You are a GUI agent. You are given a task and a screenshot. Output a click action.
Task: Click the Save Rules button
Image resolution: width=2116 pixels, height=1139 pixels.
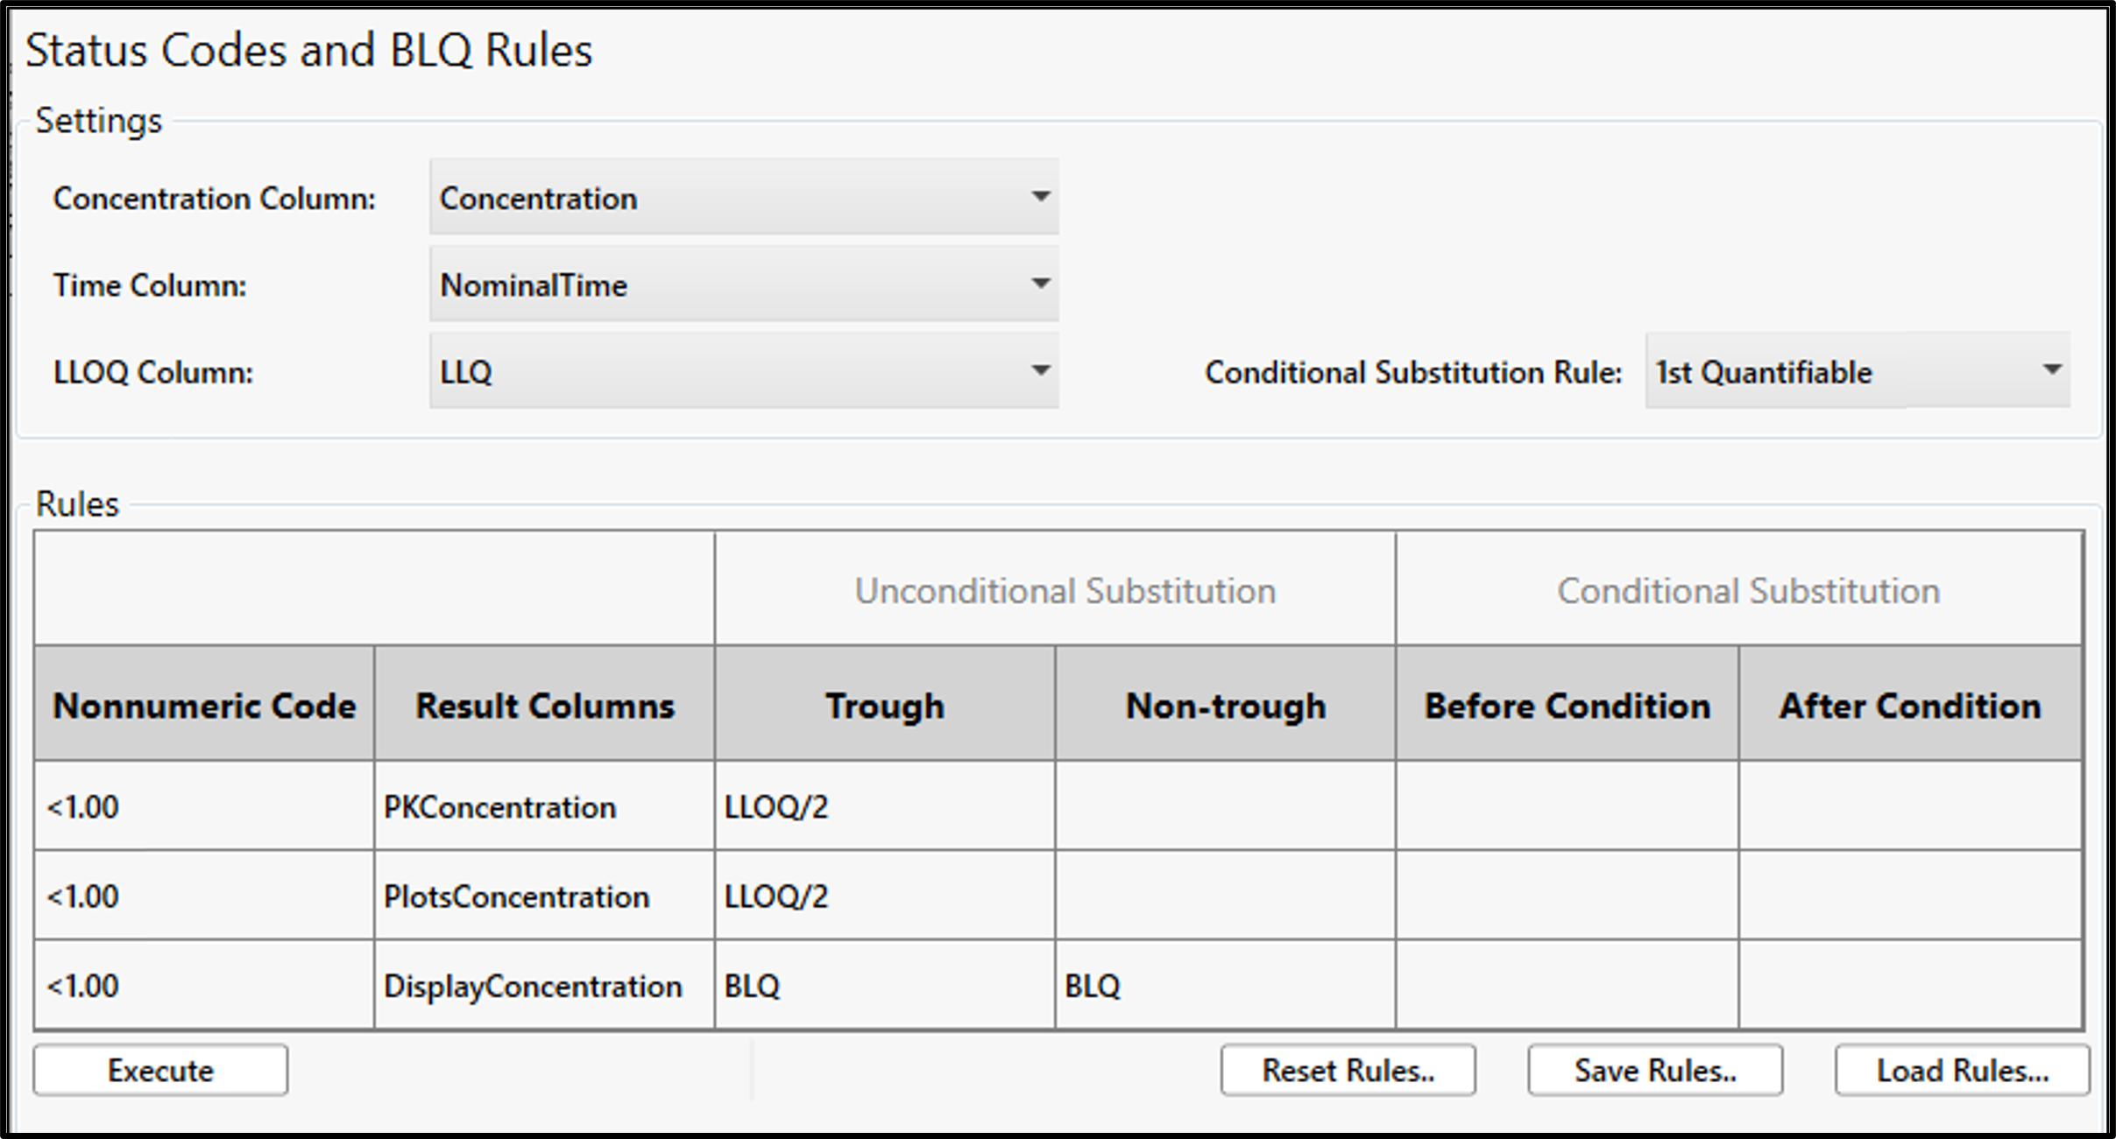(1654, 1069)
